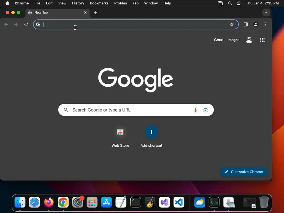Open Chrome three-dot menu
Image resolution: width=284 pixels, height=213 pixels.
tap(265, 24)
